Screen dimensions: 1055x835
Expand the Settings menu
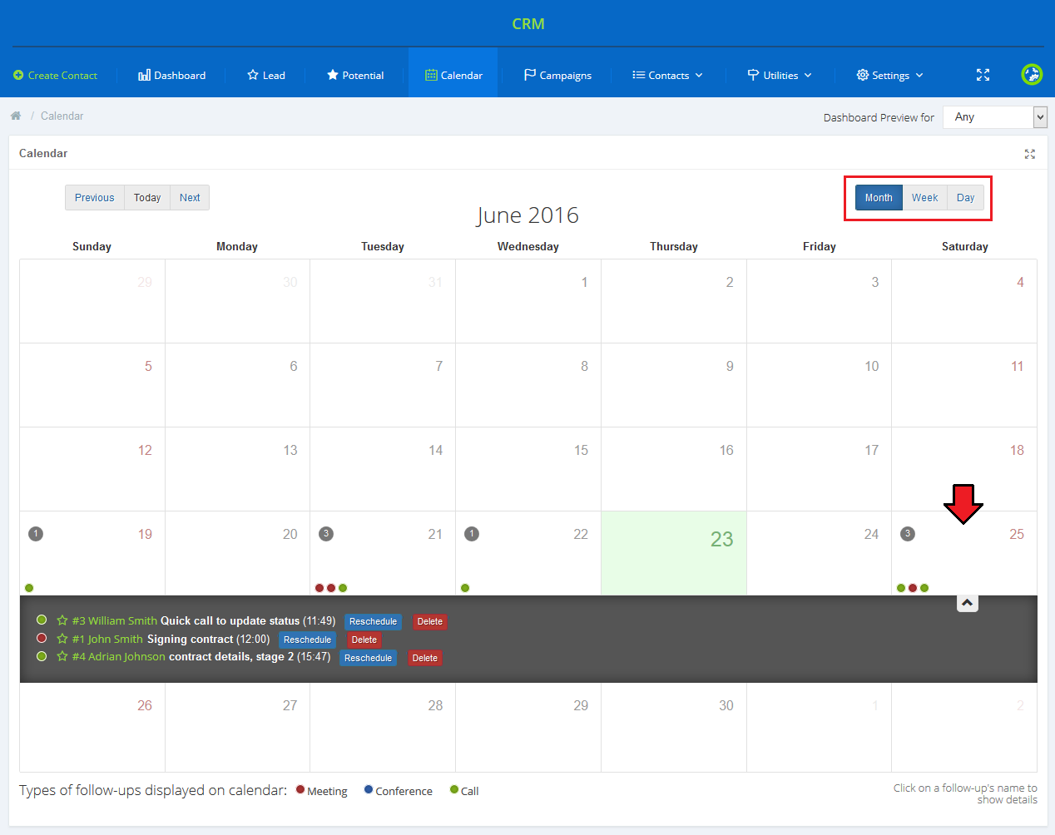[889, 75]
